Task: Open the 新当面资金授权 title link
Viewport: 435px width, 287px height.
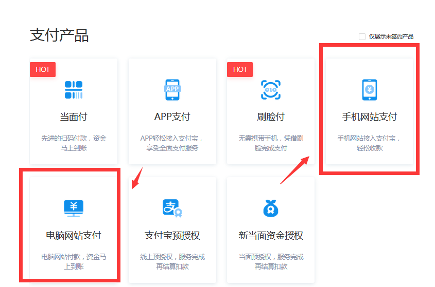Action: [270, 236]
